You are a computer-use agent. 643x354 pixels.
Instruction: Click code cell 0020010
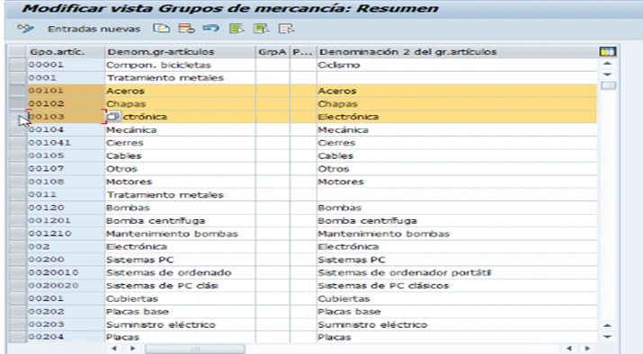(x=66, y=272)
